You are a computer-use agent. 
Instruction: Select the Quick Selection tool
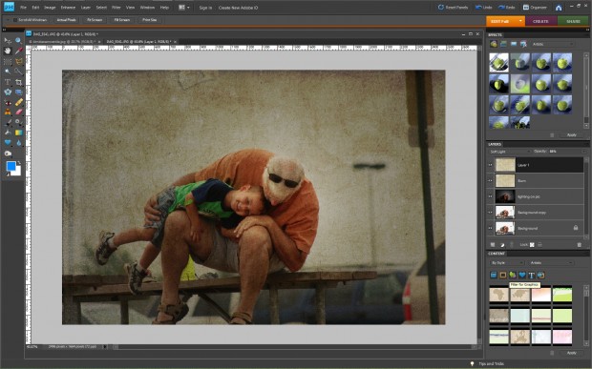coord(18,72)
